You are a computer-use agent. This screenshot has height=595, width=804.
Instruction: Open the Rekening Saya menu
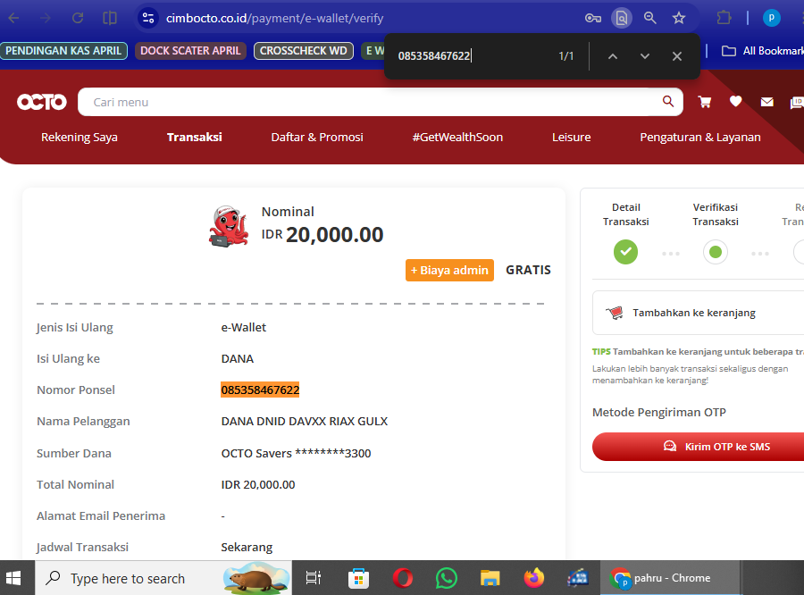pos(80,138)
